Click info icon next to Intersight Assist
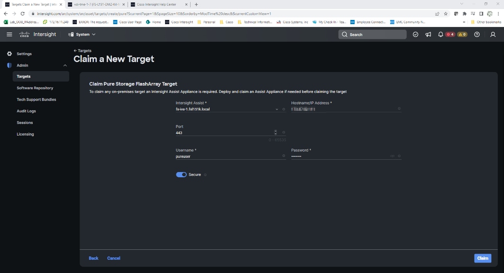The height and width of the screenshot is (273, 504). pos(284,109)
